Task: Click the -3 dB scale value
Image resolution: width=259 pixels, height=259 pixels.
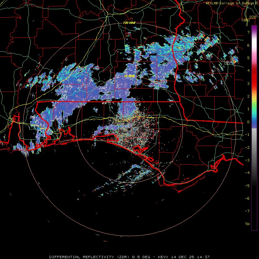Action: 247,160
